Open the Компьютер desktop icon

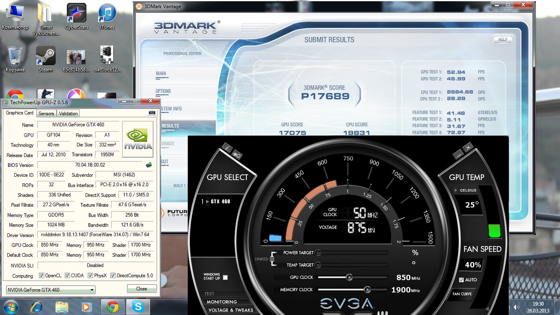tap(15, 16)
